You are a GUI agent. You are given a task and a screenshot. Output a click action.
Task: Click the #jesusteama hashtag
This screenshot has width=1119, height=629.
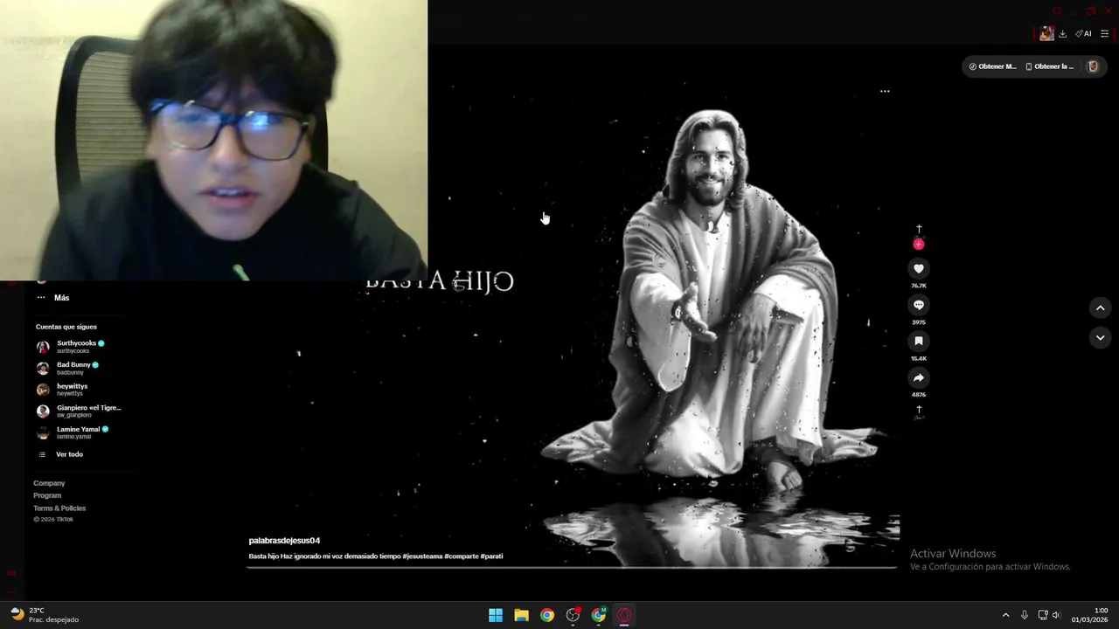pyautogui.click(x=422, y=556)
